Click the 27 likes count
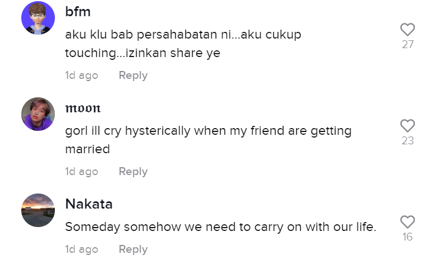The width and height of the screenshot is (439, 269). [408, 45]
